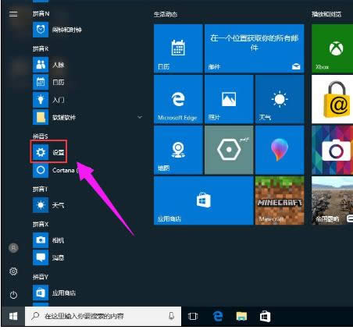
Task: Click the taskbar search input box
Action: click(103, 316)
